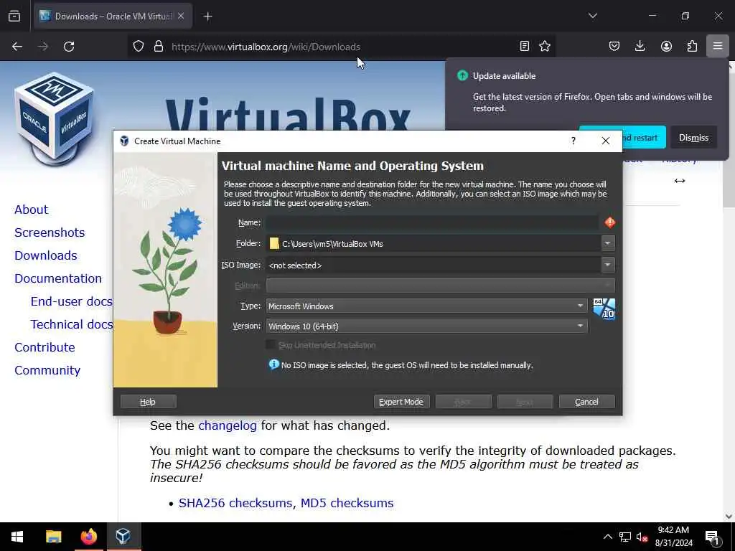Click the list all tabs chevron
Image resolution: width=735 pixels, height=551 pixels.
click(x=592, y=16)
